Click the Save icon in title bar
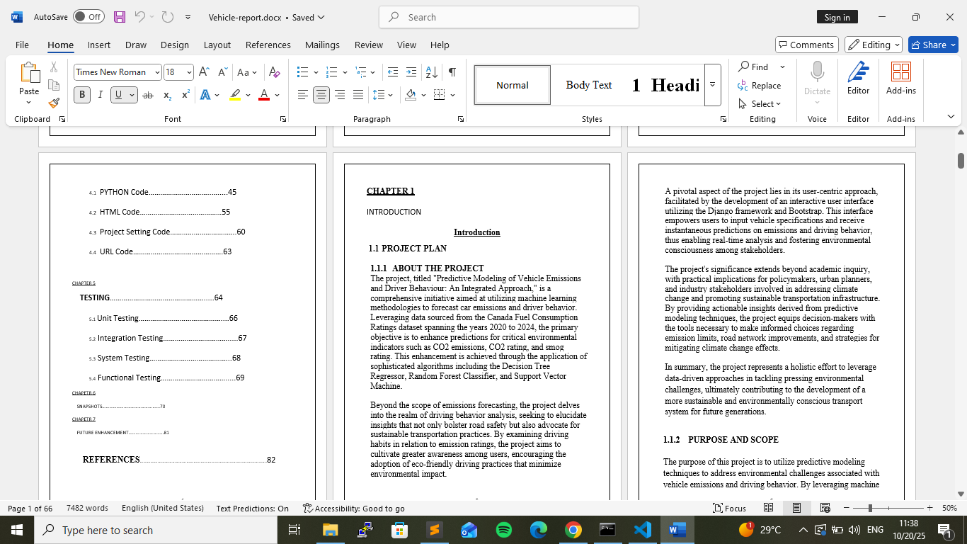967x544 pixels. pos(120,17)
